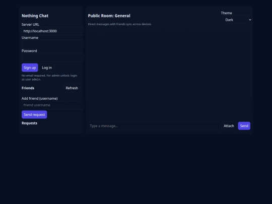Image resolution: width=272 pixels, height=204 pixels.
Task: Click into the Username field
Action: tap(53, 44)
